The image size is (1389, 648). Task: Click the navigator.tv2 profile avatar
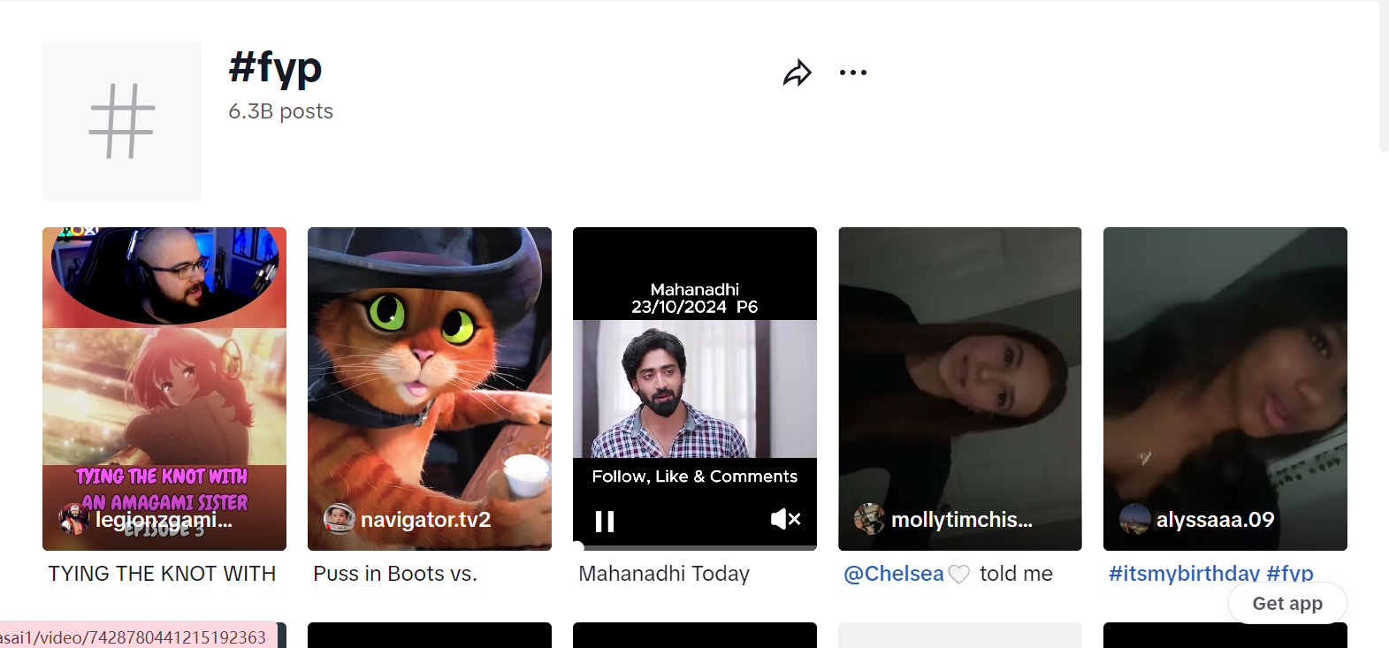pyautogui.click(x=339, y=519)
